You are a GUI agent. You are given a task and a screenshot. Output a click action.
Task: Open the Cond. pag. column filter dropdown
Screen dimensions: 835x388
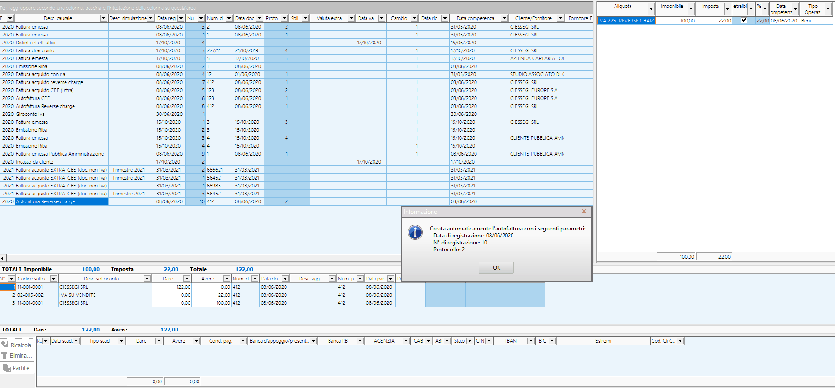coord(243,341)
